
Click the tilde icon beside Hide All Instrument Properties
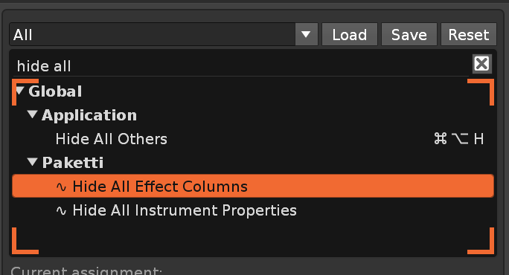pyautogui.click(x=61, y=211)
